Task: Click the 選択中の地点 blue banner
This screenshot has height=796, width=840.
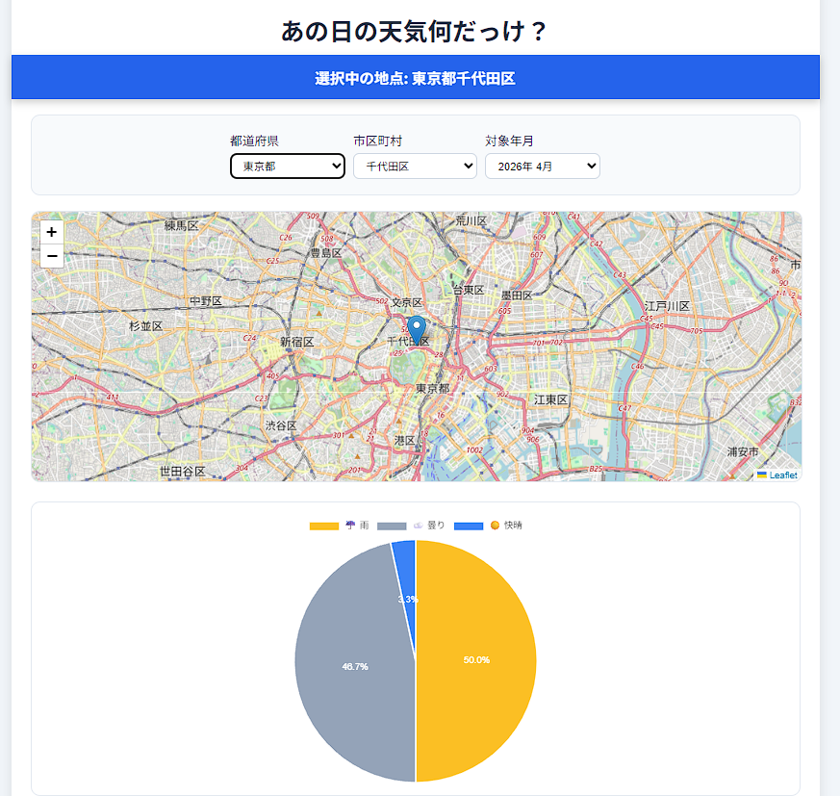Action: click(x=415, y=77)
